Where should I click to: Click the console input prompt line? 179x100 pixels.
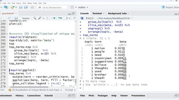129,88
